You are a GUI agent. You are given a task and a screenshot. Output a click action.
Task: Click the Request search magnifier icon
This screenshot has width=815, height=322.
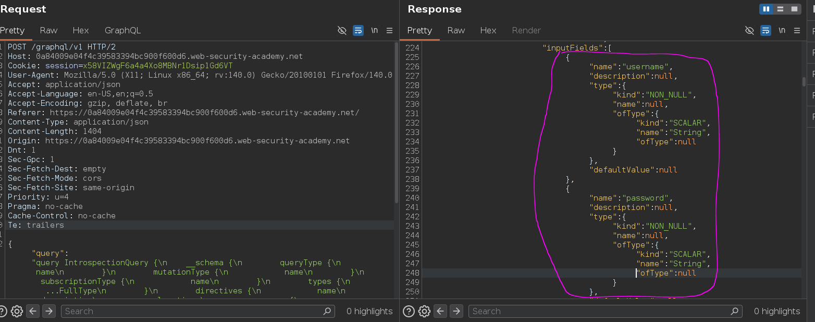(x=327, y=311)
